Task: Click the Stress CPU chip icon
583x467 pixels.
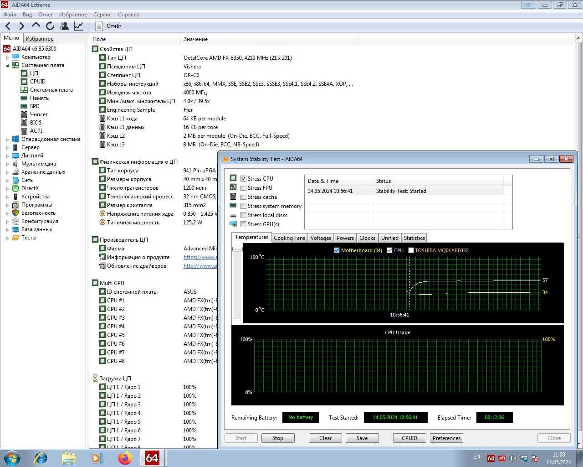Action: (233, 178)
